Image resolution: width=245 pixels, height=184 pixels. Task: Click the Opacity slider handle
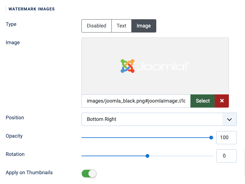point(211,138)
